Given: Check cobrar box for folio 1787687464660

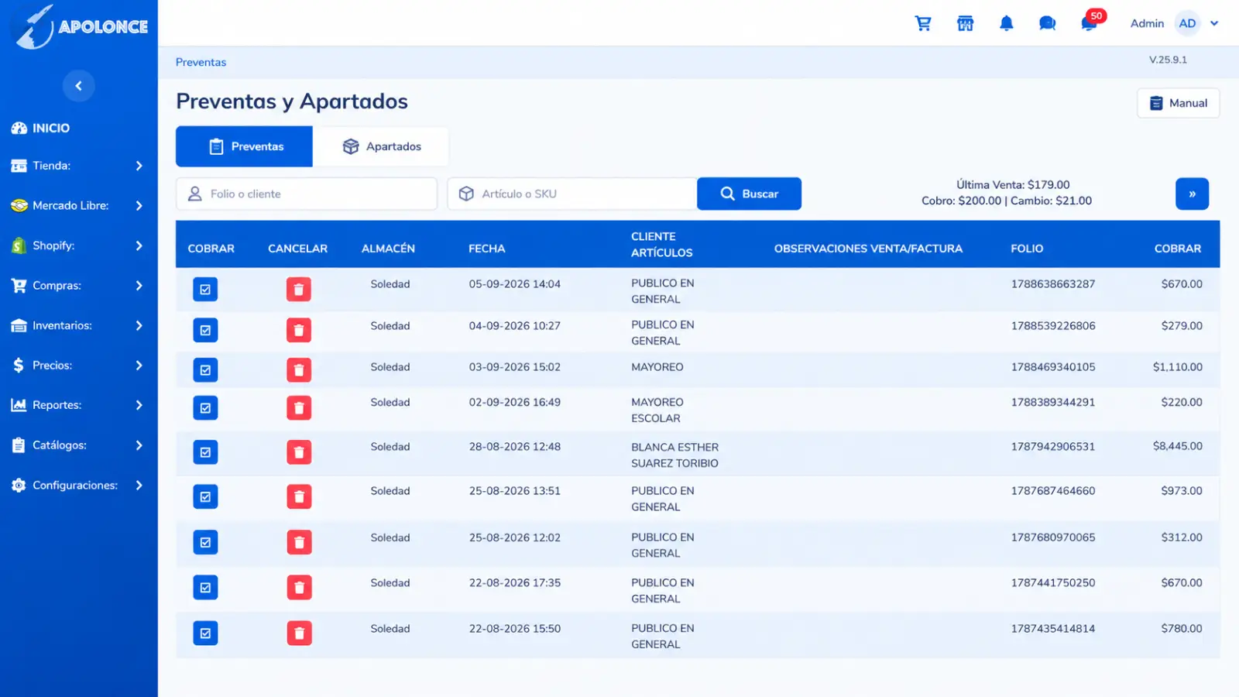Looking at the screenshot, I should 205,496.
